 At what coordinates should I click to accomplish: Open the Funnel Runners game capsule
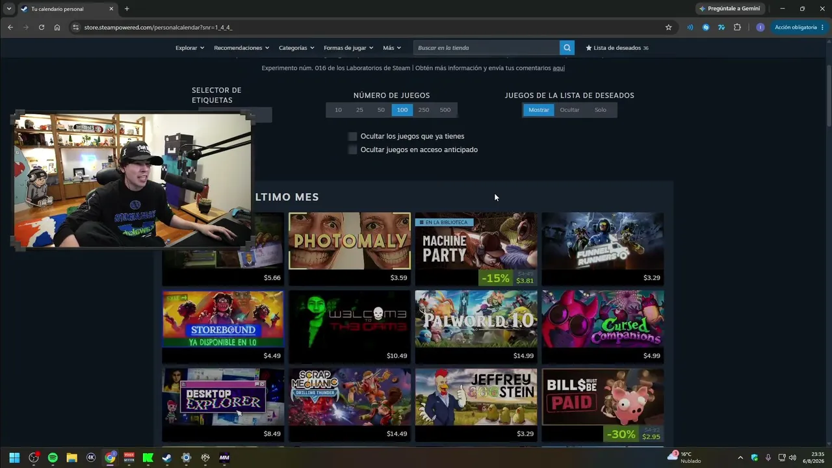tap(603, 249)
